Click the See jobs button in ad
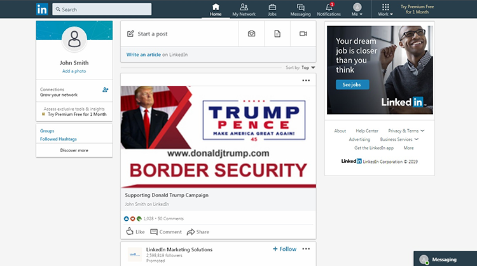The height and width of the screenshot is (266, 477). click(352, 85)
